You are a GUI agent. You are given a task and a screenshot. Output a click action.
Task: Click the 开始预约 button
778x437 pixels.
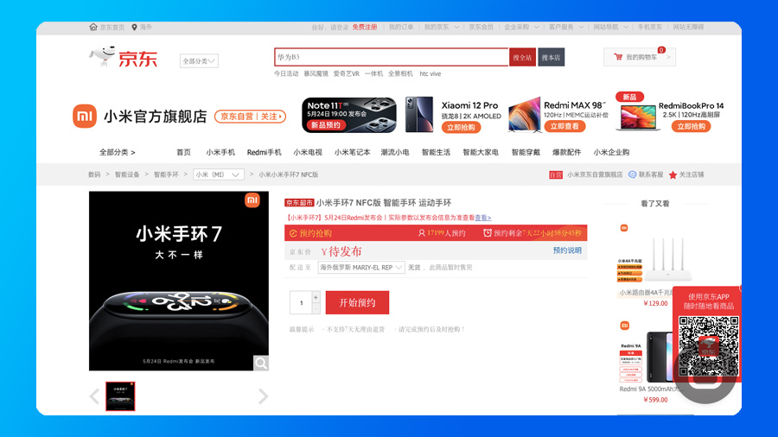pyautogui.click(x=357, y=303)
